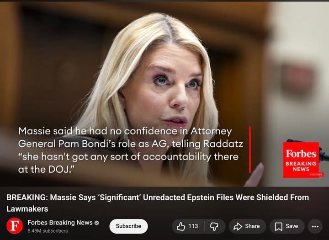Like the video with thumbs-up icon
This screenshot has width=329, height=240.
click(181, 226)
